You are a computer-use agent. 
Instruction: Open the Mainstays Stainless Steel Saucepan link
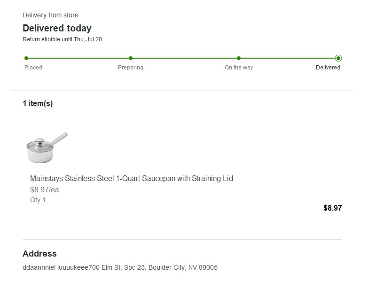(x=131, y=179)
